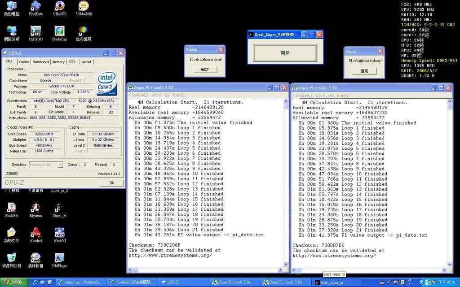The width and height of the screenshot is (460, 287).
Task: Click the Checksum: 7D3C206F line
Action: click(x=155, y=245)
